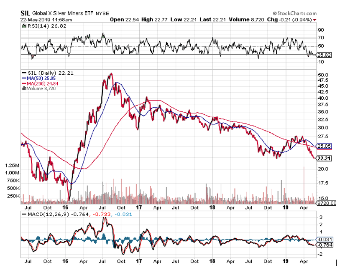This screenshot has width=345, height=270.
Task: Click the 26.82 RSI value tag
Action: pos(324,55)
